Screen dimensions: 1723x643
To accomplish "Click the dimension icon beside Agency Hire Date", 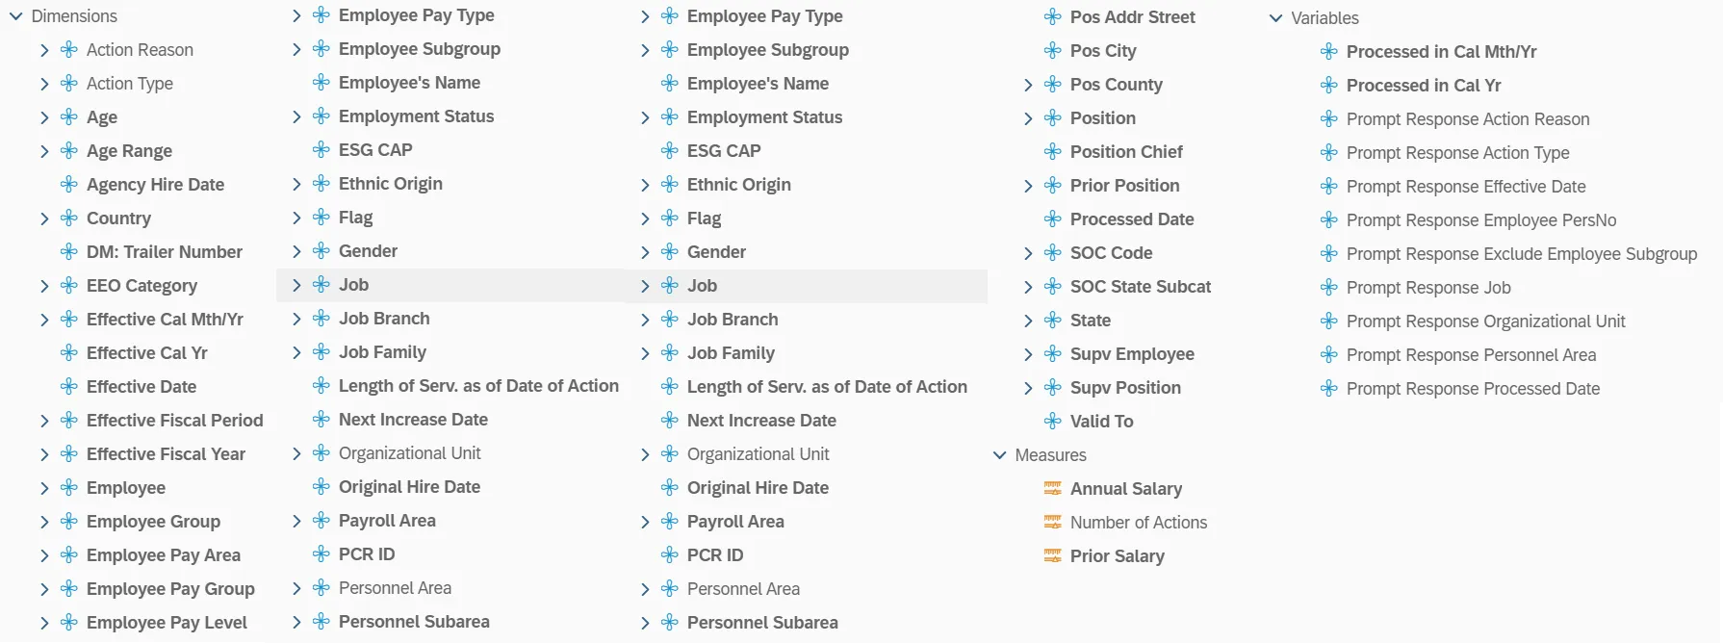I will tap(69, 185).
